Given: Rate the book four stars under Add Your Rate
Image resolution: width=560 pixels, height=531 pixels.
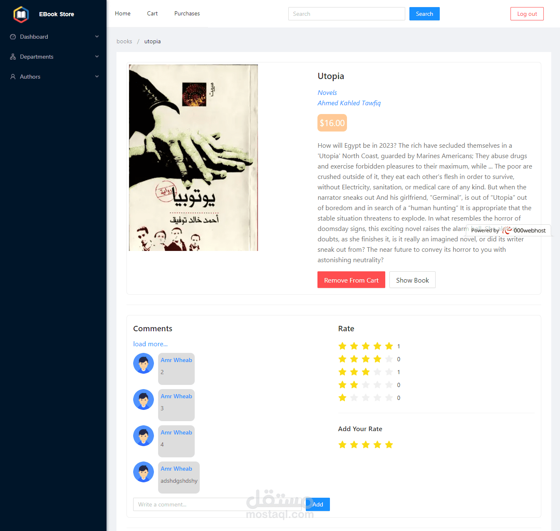Looking at the screenshot, I should [x=377, y=445].
